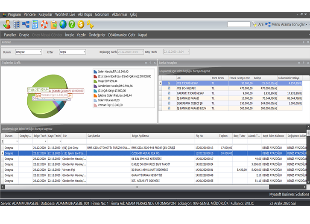Viewport: 310px width, 224px height.
Task: Click the yellow key icon
Action: (x=90, y=24)
